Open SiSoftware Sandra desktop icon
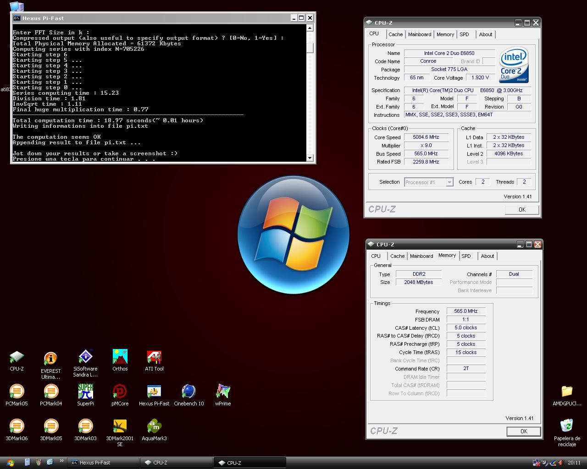This screenshot has width=587, height=469. 85,363
